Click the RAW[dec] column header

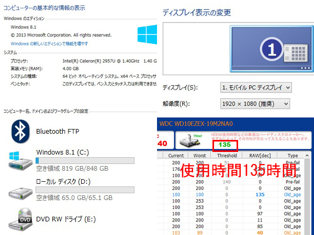click(260, 156)
